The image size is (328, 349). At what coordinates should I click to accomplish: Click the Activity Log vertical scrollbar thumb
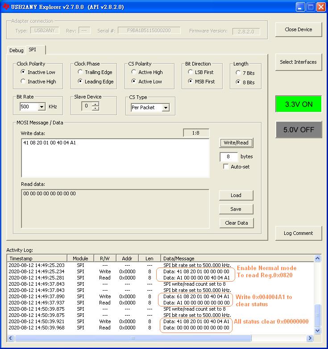(x=318, y=315)
